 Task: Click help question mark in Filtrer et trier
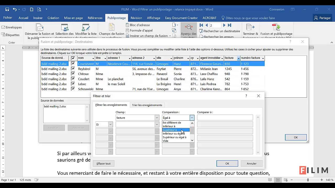246,96
